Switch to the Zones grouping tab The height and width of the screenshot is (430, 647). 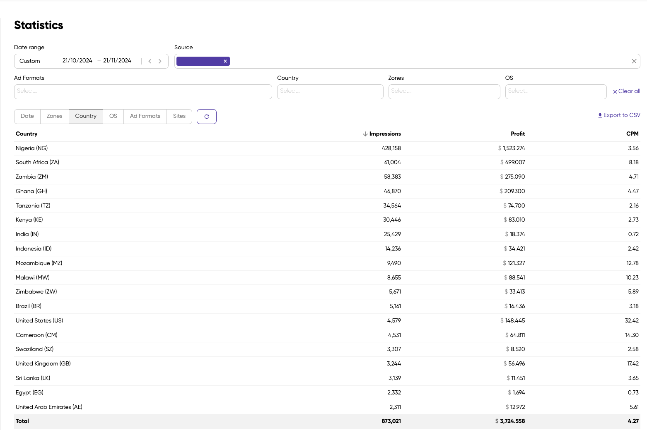[54, 116]
